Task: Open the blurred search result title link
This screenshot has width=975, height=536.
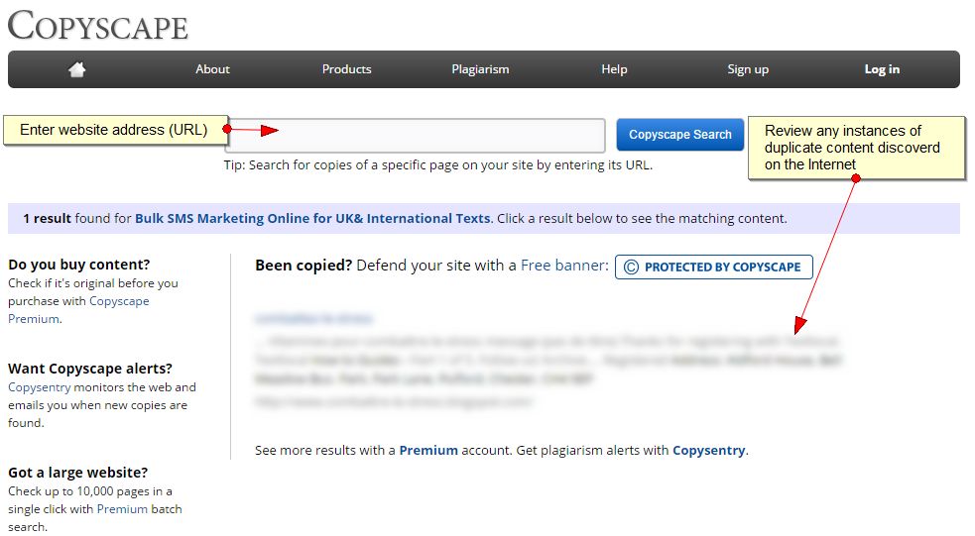Action: tap(313, 319)
